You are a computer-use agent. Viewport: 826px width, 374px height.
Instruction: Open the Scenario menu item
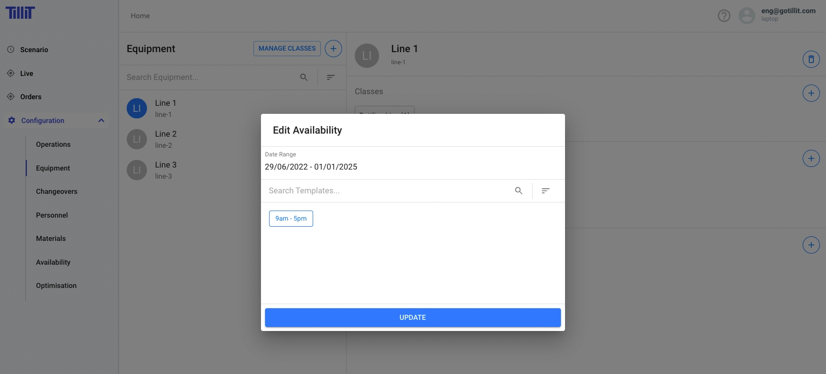(34, 50)
